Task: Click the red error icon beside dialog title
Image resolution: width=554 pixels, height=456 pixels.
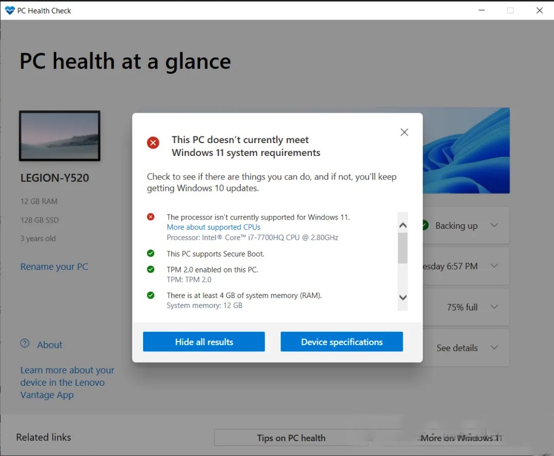Action: (153, 143)
